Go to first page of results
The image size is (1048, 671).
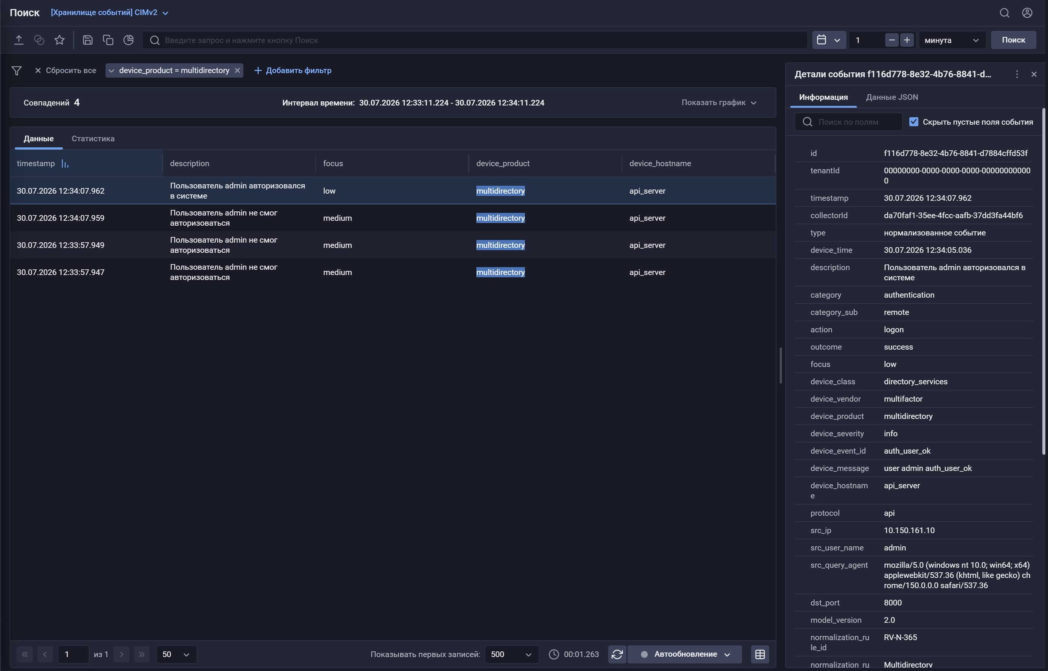point(25,654)
